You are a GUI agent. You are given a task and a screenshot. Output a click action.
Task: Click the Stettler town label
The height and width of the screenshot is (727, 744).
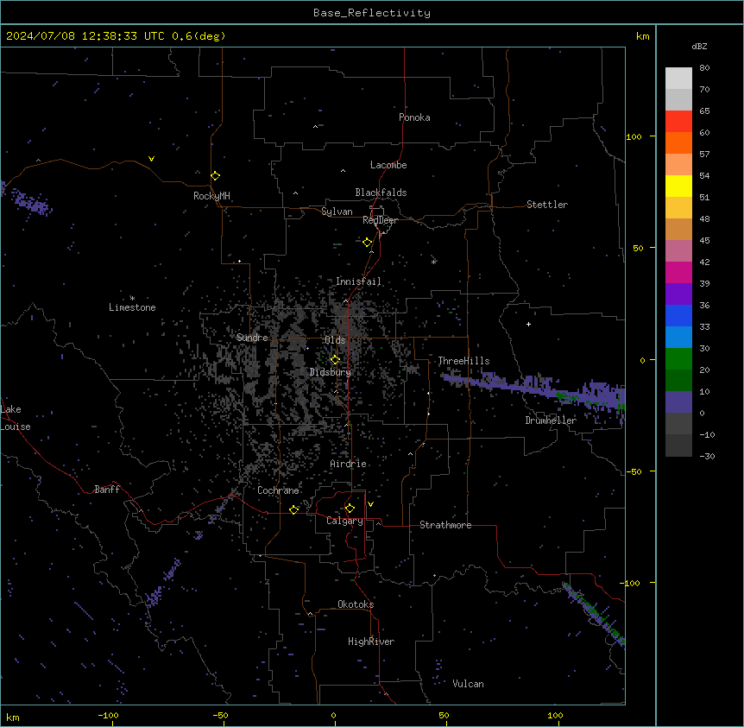click(x=546, y=205)
